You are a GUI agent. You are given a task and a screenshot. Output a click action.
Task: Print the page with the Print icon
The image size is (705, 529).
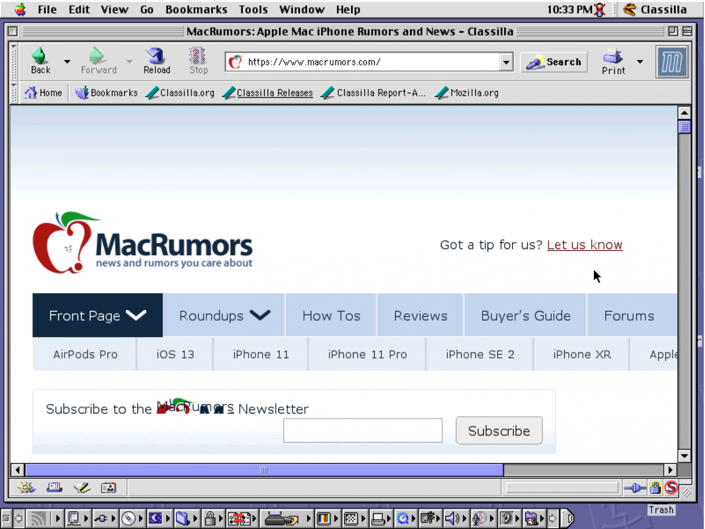613,61
